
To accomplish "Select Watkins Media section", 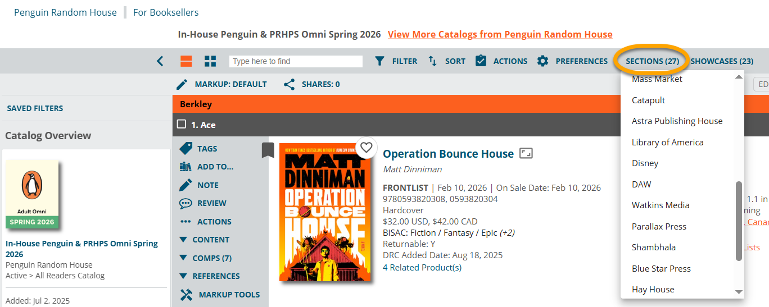I will [661, 205].
